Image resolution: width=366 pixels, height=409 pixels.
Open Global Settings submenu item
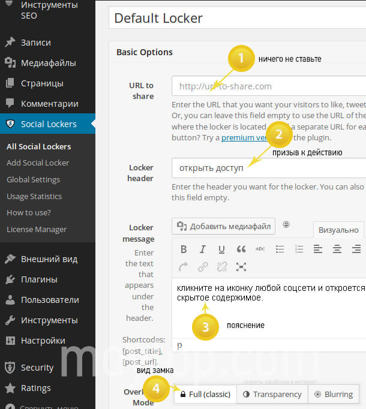click(34, 179)
